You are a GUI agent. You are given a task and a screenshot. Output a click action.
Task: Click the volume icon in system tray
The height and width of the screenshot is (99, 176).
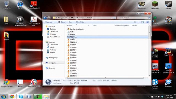(x=159, y=97)
